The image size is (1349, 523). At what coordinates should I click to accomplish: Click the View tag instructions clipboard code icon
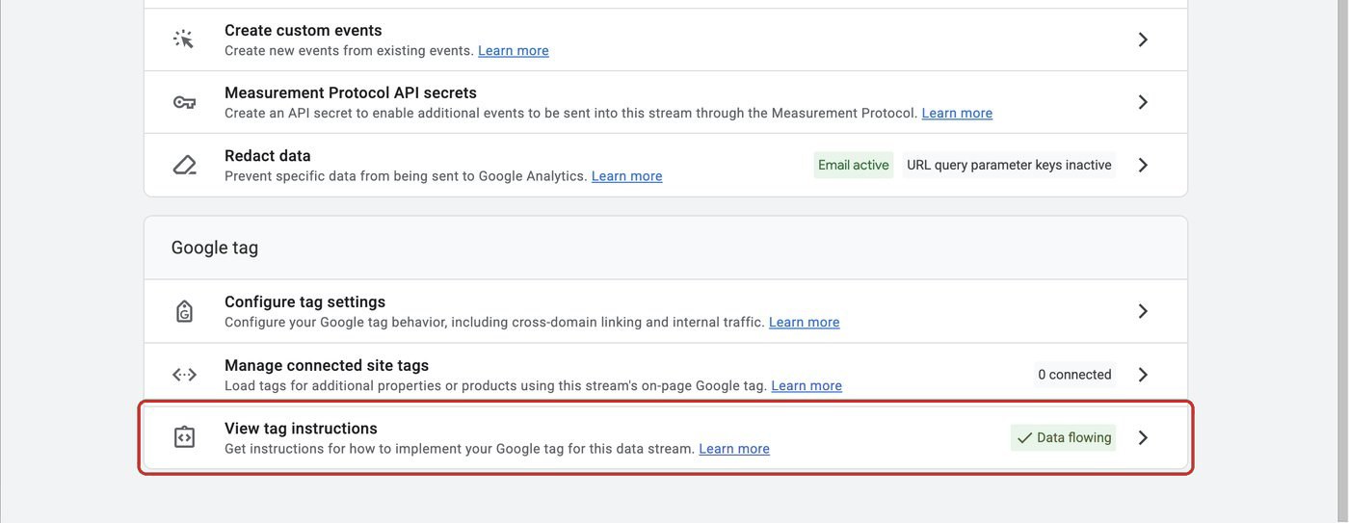pyautogui.click(x=184, y=437)
